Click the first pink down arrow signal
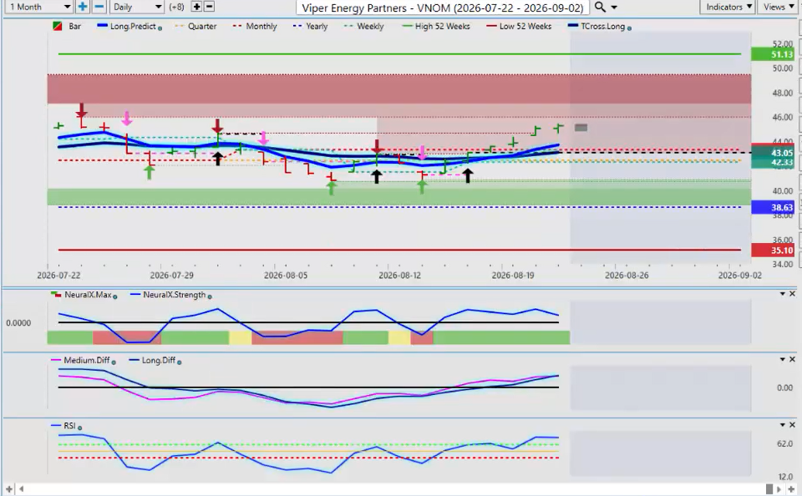 [x=127, y=119]
